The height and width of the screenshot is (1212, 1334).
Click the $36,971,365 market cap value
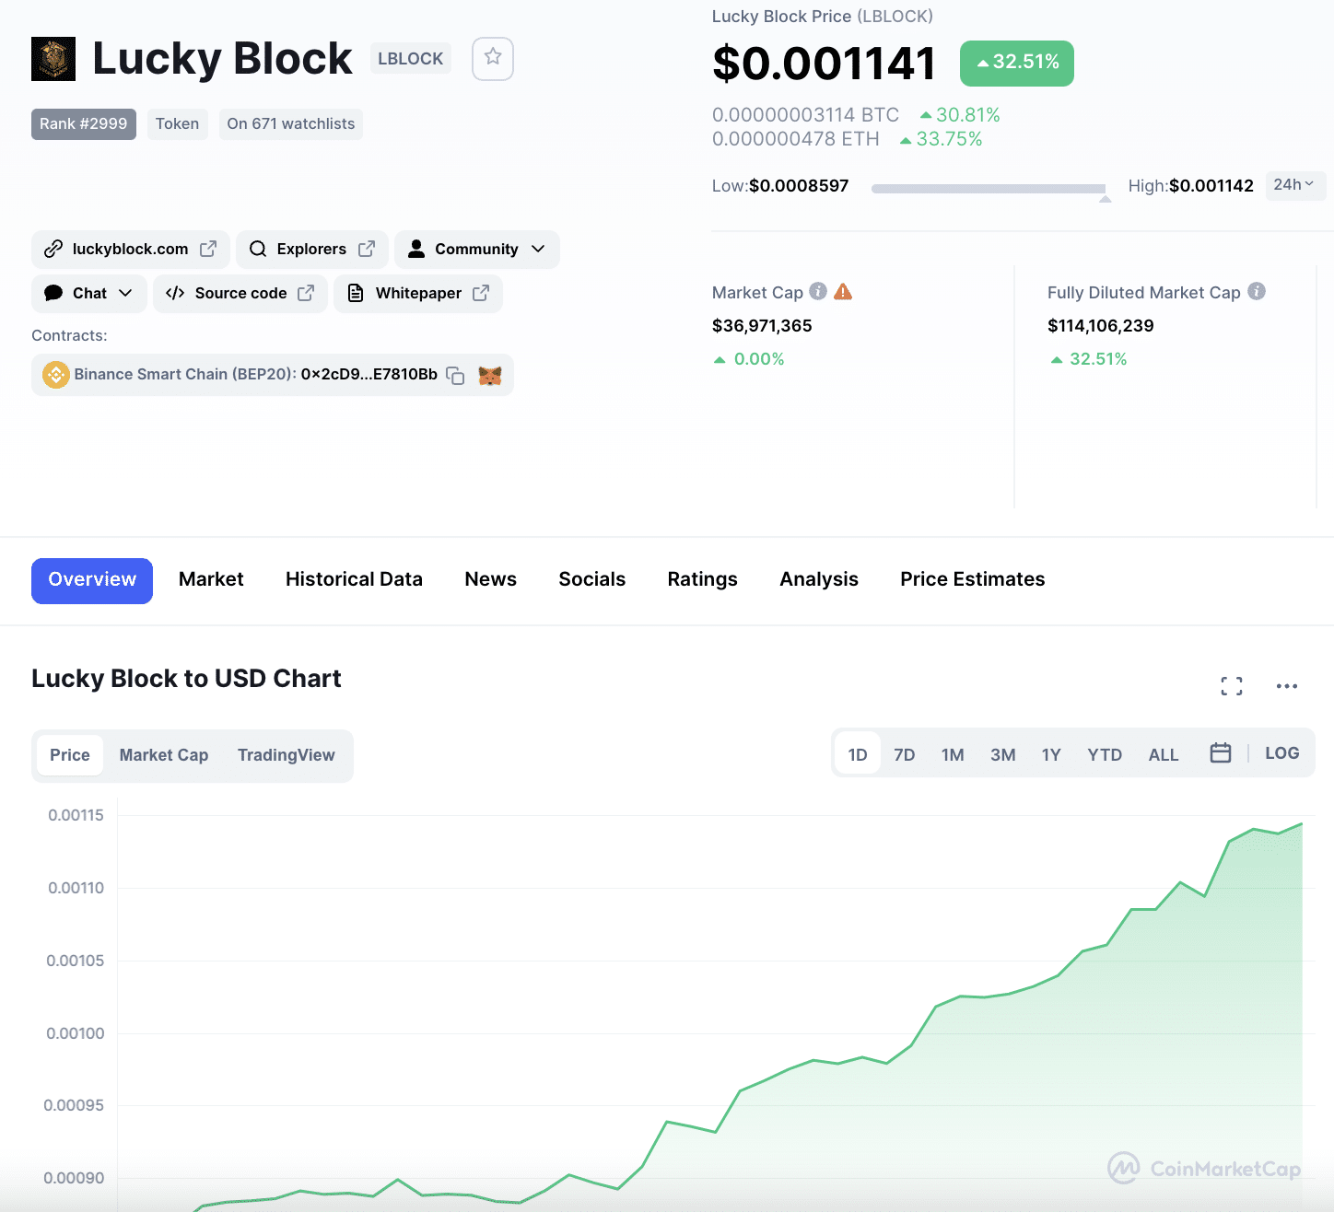coord(762,325)
